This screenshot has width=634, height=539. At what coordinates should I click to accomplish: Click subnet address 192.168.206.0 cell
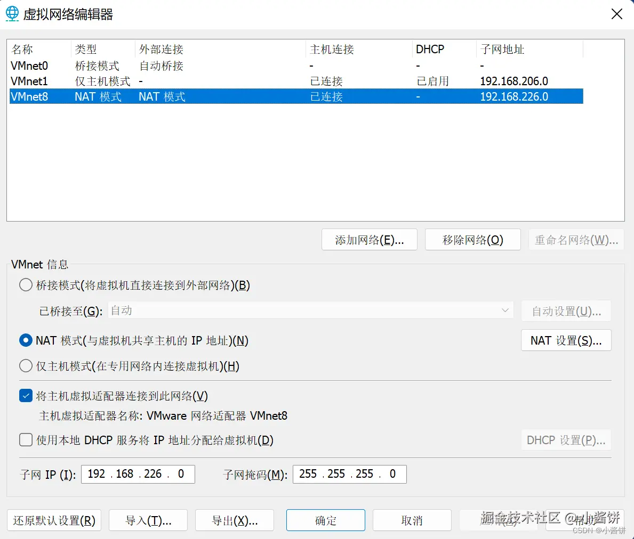(x=514, y=81)
